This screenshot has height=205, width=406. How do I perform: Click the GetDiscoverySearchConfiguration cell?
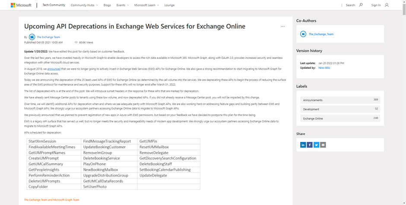pos(169,158)
